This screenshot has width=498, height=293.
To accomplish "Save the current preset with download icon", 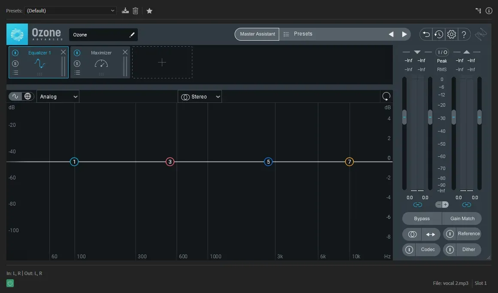I will pos(125,11).
